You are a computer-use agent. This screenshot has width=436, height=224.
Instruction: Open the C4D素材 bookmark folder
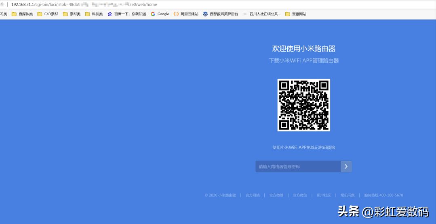click(x=48, y=14)
